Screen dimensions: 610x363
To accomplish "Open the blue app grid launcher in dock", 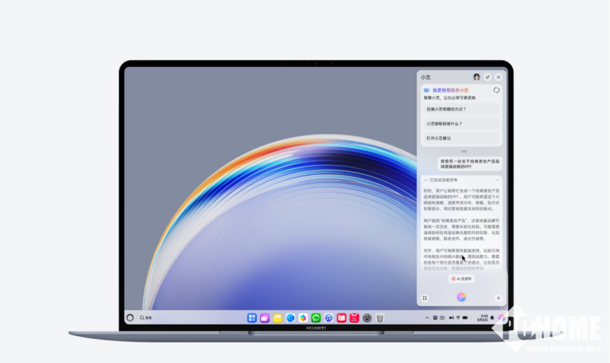I will point(252,318).
